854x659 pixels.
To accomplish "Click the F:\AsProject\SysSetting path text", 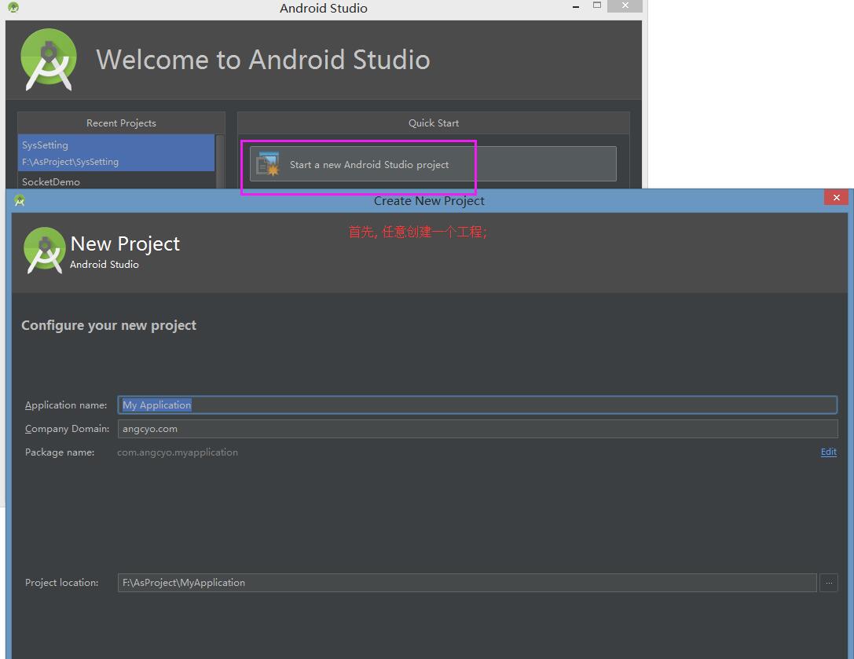I will point(70,162).
